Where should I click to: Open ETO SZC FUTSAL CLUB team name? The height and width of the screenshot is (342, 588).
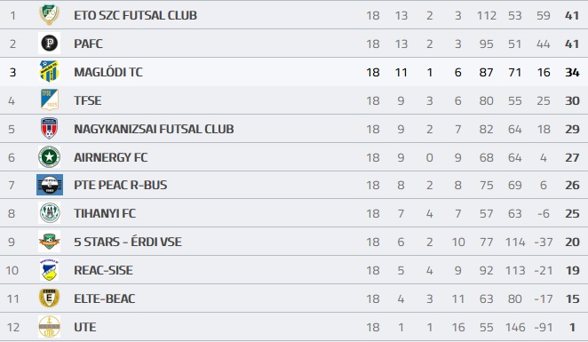coord(135,15)
